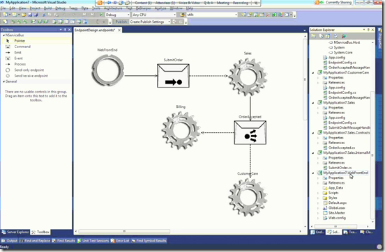Image resolution: width=385 pixels, height=252 pixels.
Task: Select the Billing gear endpoint
Action: [x=181, y=130]
